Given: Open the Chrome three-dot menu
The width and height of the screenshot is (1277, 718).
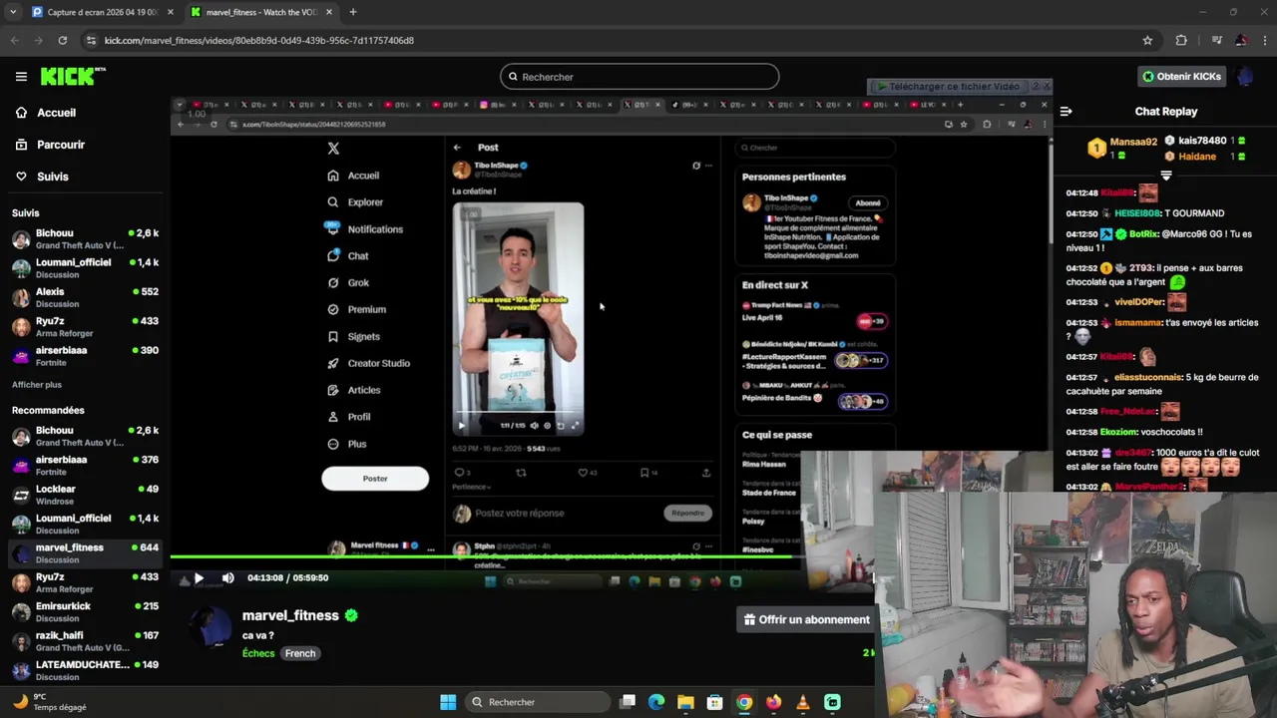Looking at the screenshot, I should tap(1264, 40).
